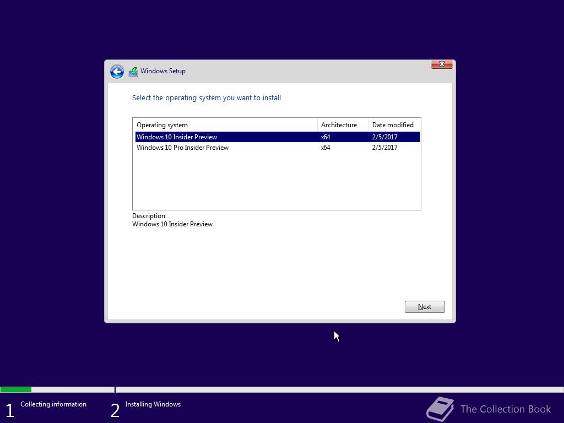
Task: Close the Windows Setup dialog
Action: click(x=442, y=64)
